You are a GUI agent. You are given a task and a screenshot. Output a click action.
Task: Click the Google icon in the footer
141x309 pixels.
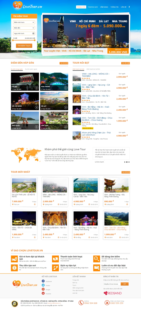coord(43,289)
